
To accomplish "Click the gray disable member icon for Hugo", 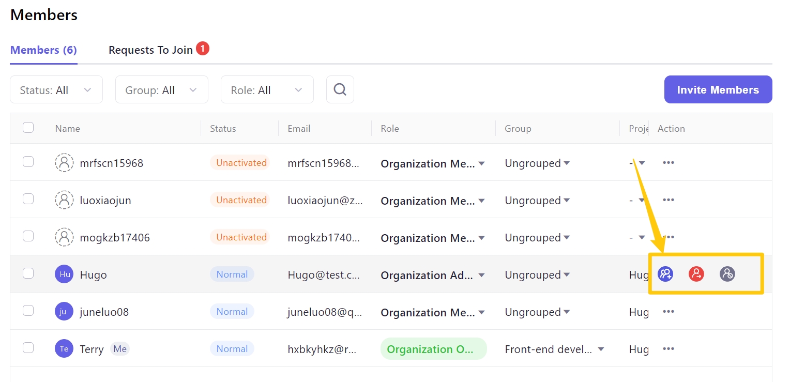I will [727, 274].
